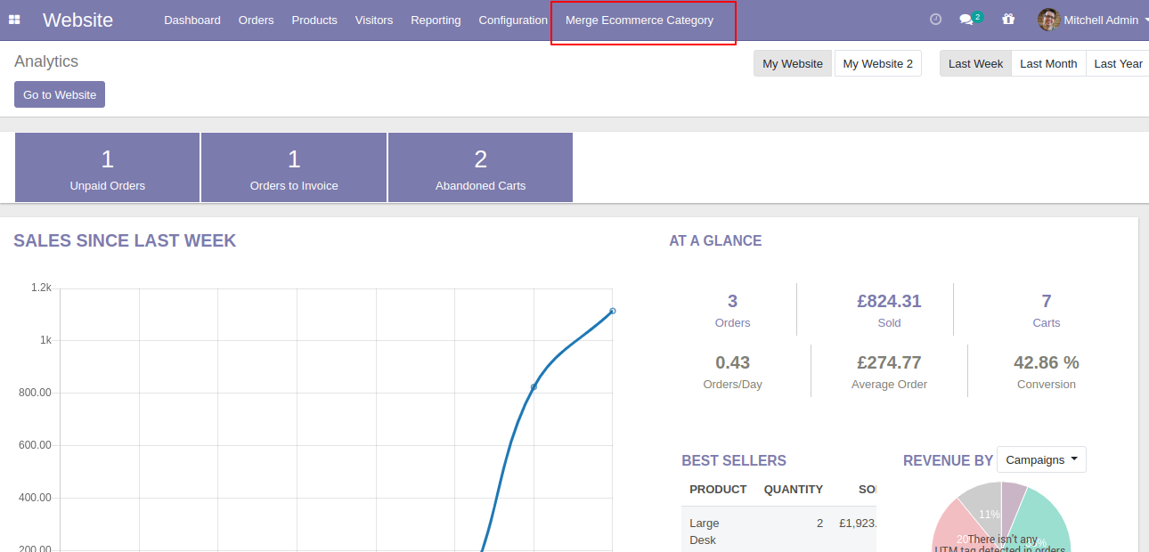Viewport: 1149px width, 552px height.
Task: Click the grey 11% pie slice
Action: (x=983, y=505)
